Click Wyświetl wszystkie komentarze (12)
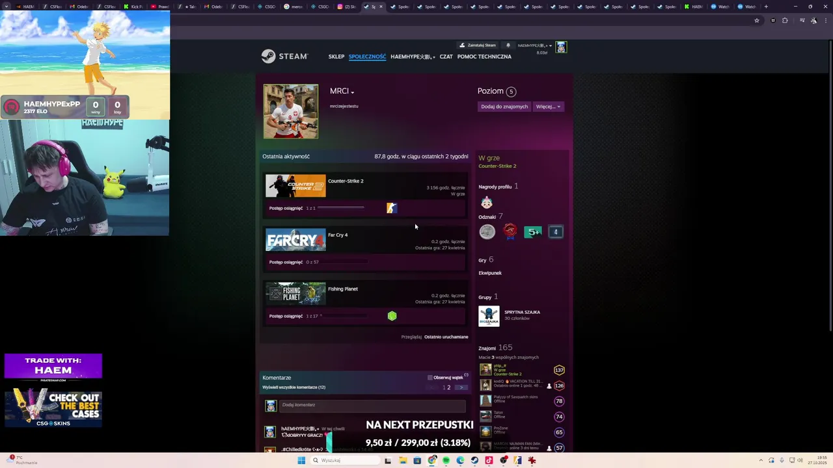 pos(294,387)
